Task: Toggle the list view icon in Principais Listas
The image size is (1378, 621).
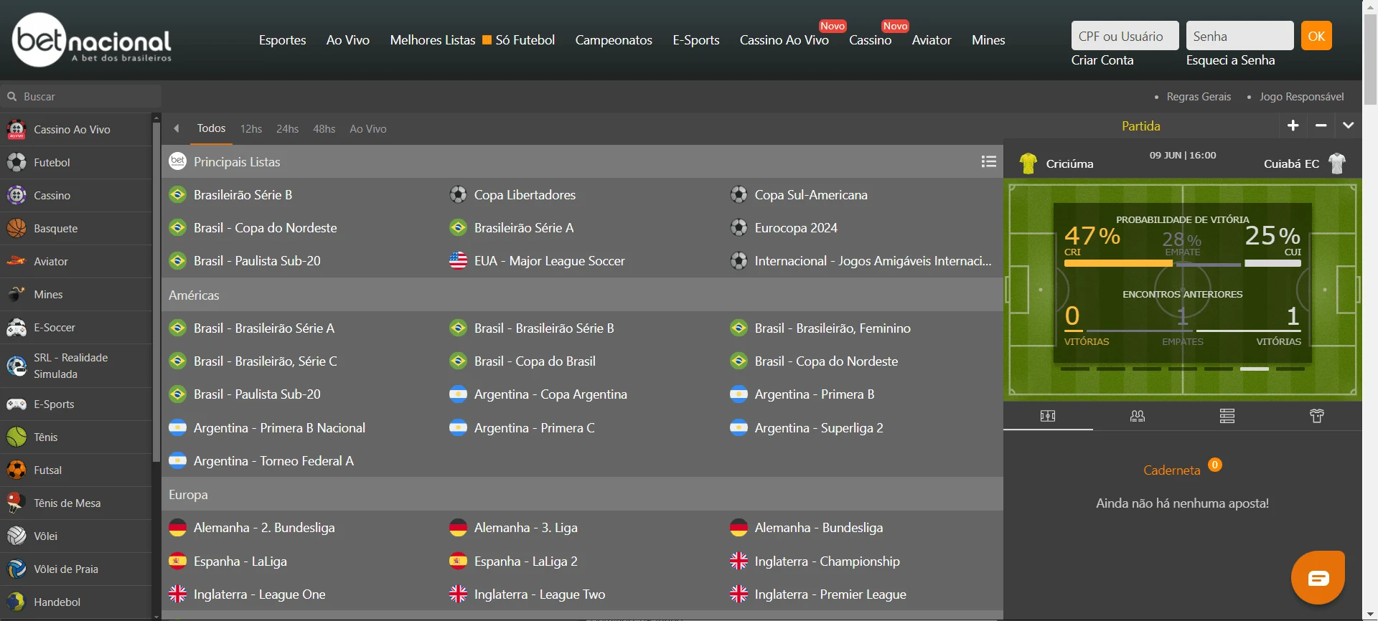Action: tap(989, 162)
